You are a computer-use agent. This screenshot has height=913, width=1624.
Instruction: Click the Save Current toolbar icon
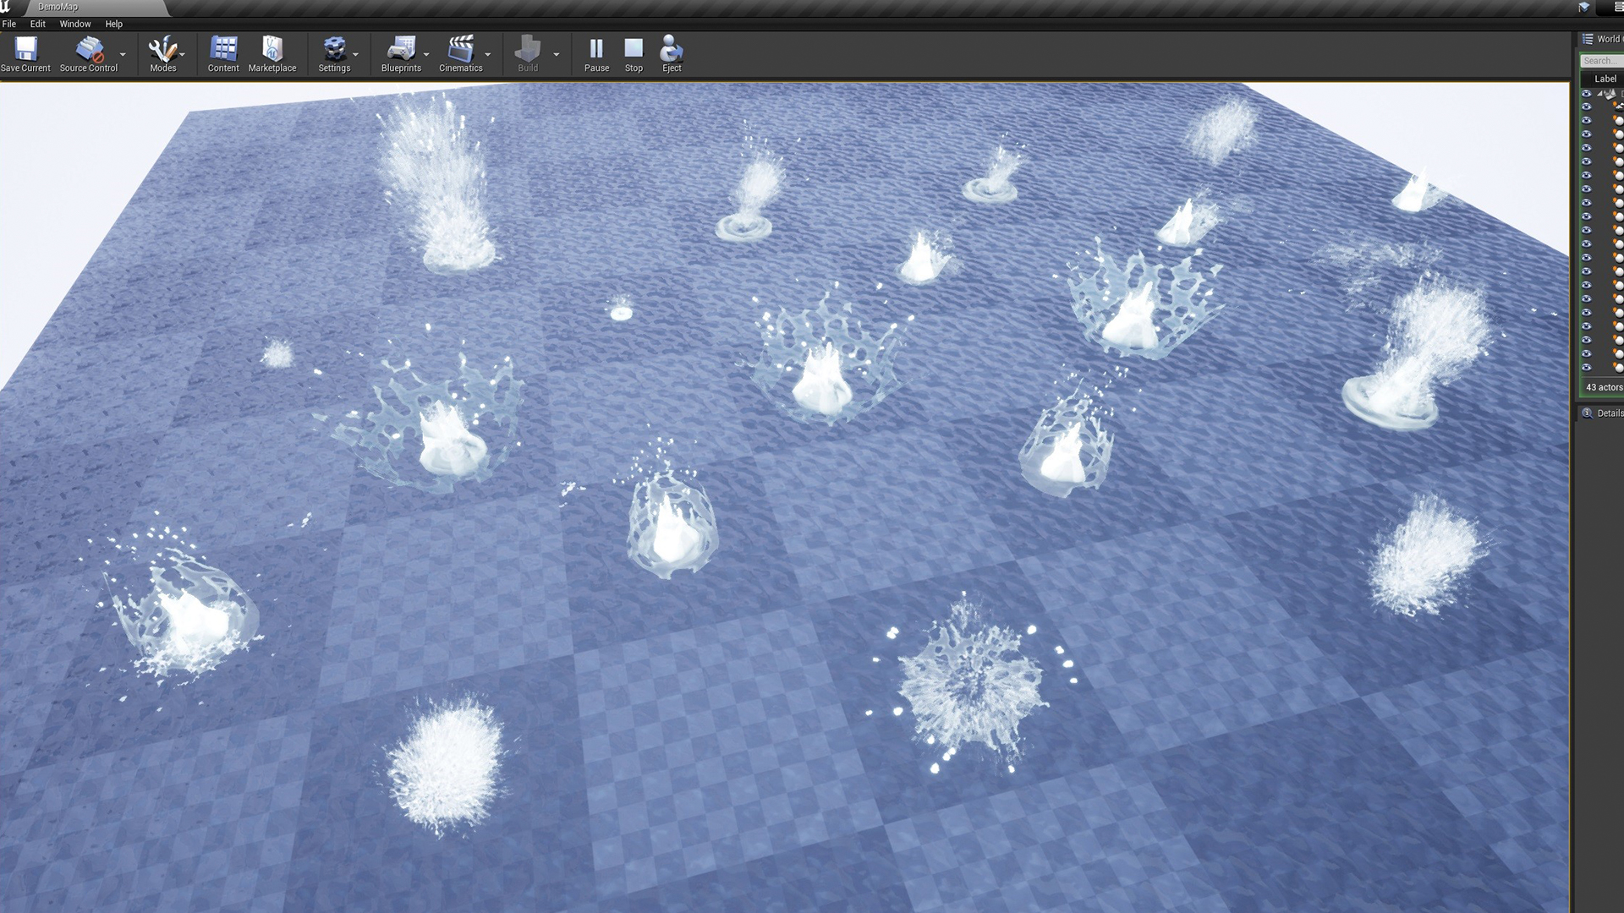pyautogui.click(x=25, y=49)
